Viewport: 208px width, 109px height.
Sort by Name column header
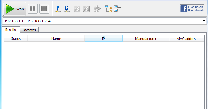point(56,39)
